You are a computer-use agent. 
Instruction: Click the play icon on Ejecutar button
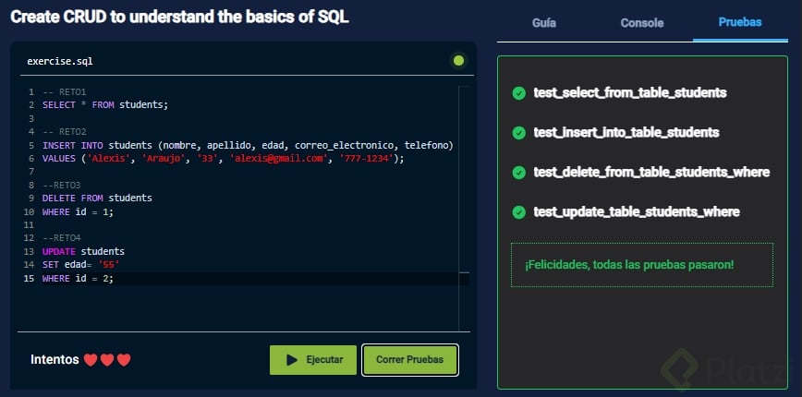point(292,360)
